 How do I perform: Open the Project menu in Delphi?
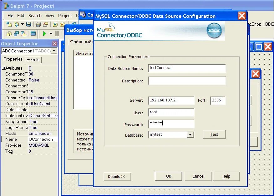click(x=65, y=16)
